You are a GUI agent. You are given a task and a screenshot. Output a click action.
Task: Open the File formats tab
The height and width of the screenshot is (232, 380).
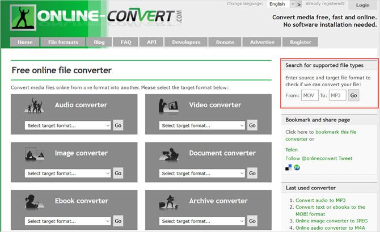63,42
